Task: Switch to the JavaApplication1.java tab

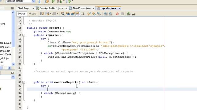Action: tap(51, 8)
